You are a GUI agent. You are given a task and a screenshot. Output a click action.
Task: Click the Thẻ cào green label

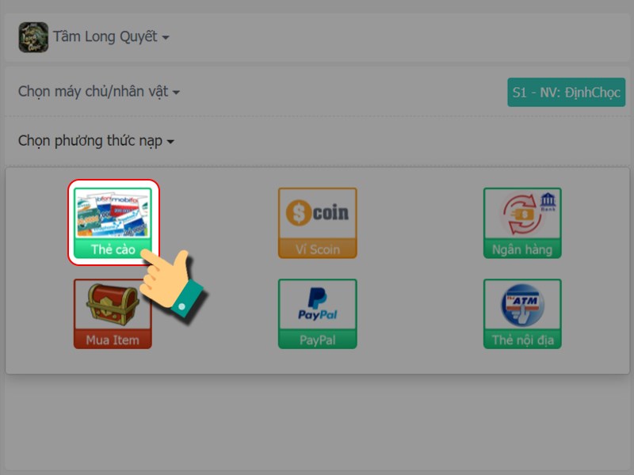[x=113, y=249]
